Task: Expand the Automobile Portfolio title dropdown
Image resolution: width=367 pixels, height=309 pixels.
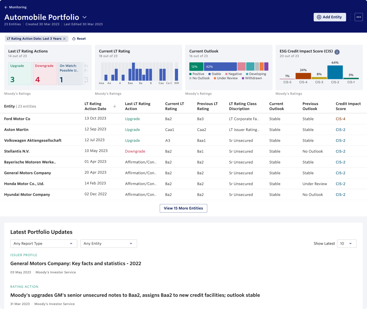Action: click(84, 17)
